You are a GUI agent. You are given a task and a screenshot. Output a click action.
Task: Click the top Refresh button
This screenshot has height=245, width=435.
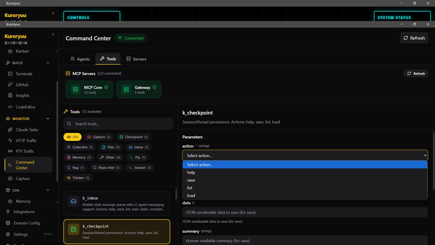point(414,38)
